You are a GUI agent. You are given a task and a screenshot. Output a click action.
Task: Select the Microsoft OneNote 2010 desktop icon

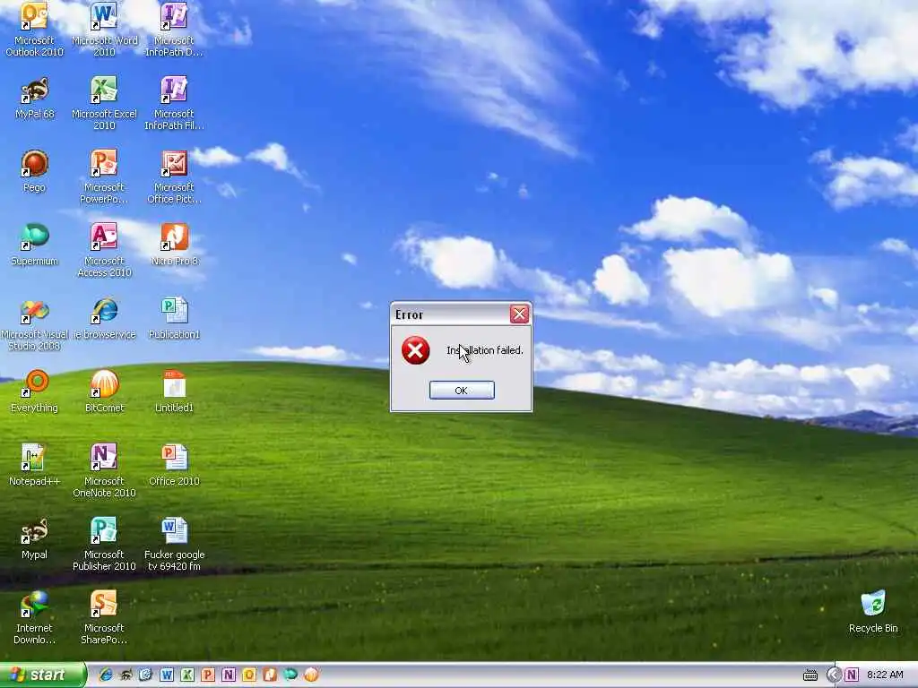(104, 470)
